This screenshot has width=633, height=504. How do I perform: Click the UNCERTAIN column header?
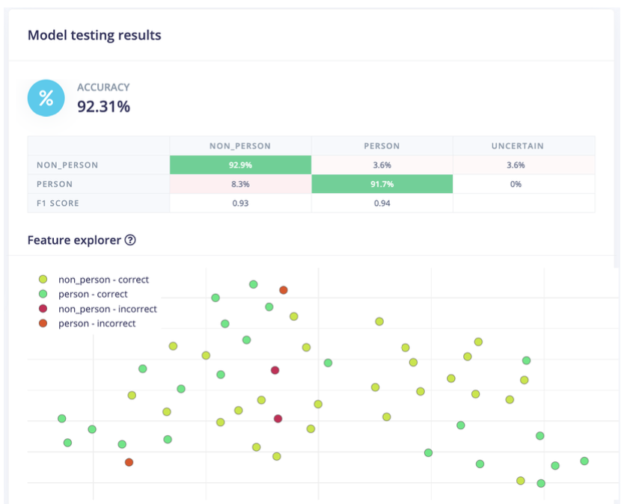(523, 146)
